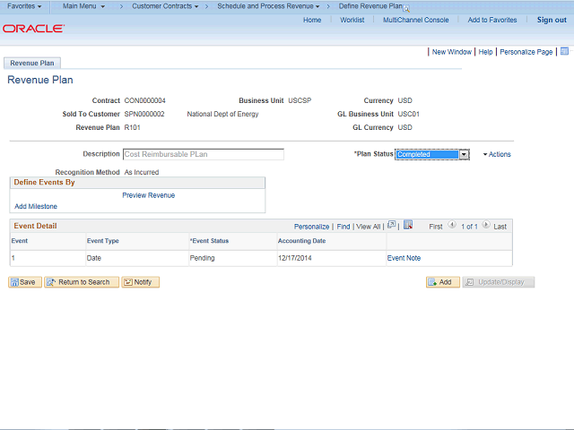The width and height of the screenshot is (574, 430).
Task: Click the Description input field
Action: coord(204,154)
